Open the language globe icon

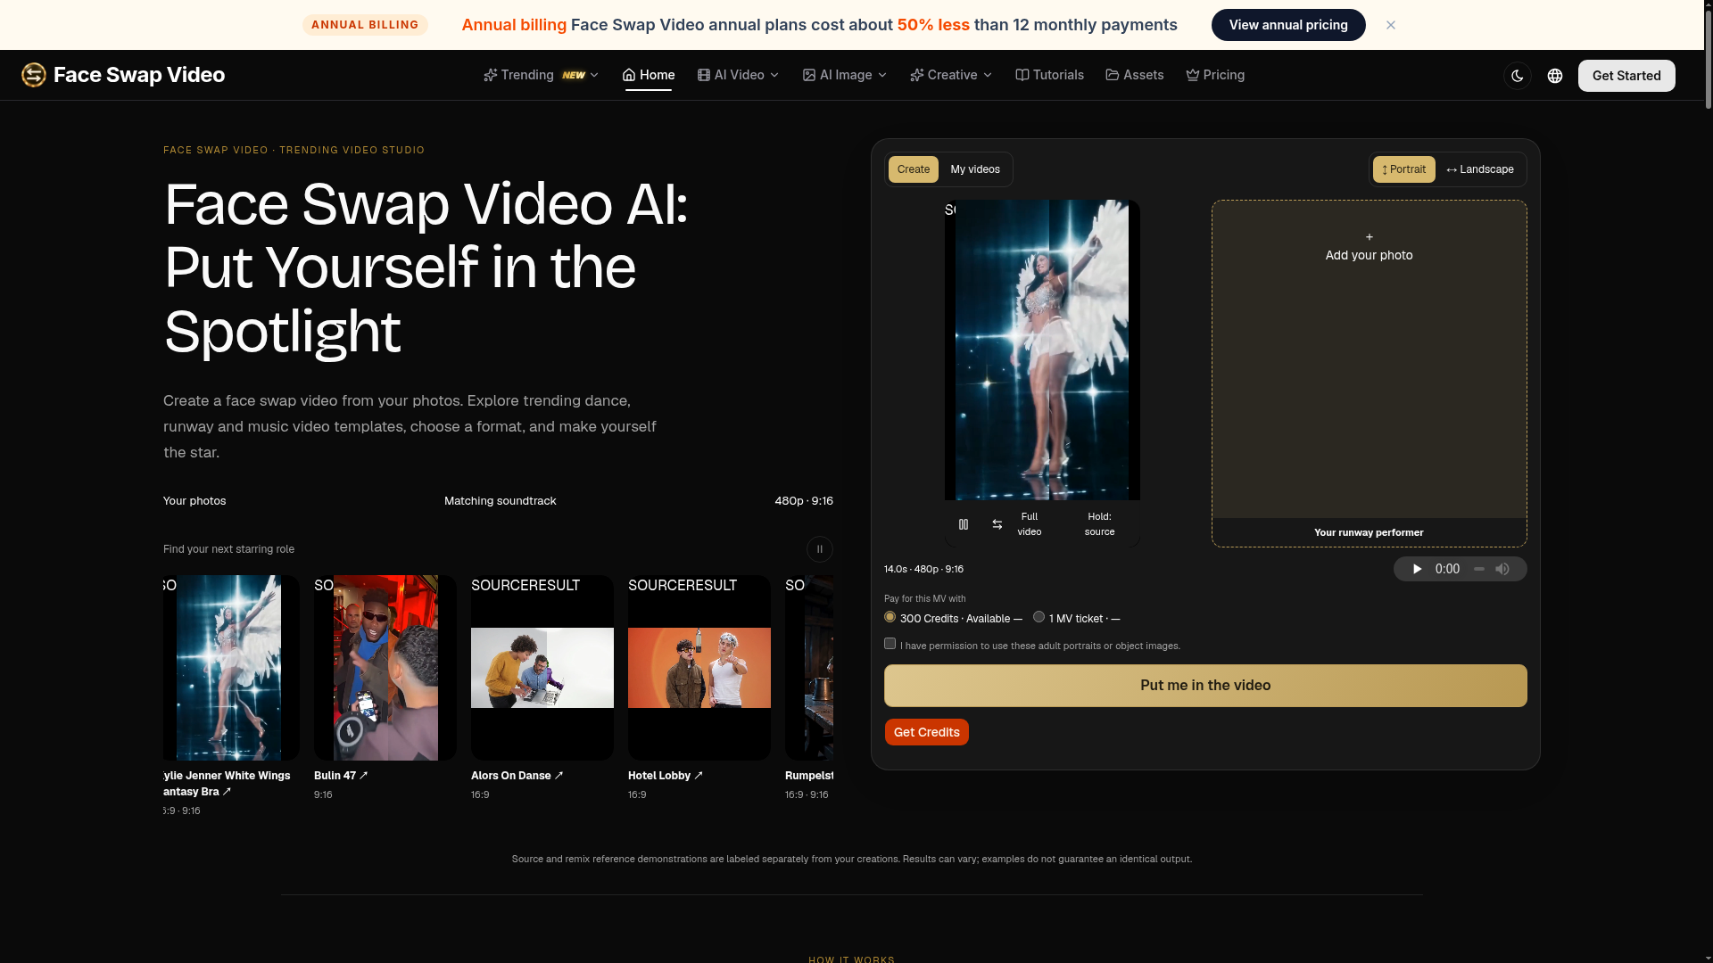tap(1555, 76)
